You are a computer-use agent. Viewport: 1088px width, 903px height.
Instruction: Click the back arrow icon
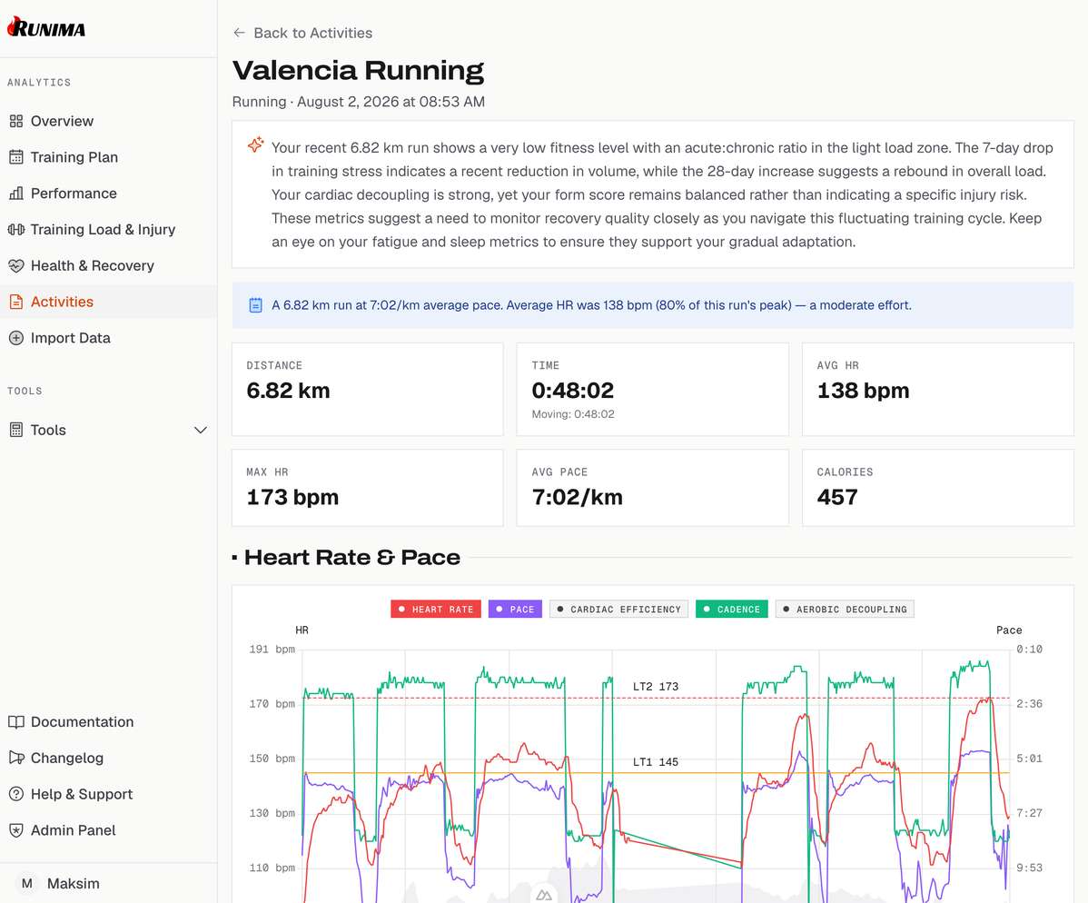240,33
